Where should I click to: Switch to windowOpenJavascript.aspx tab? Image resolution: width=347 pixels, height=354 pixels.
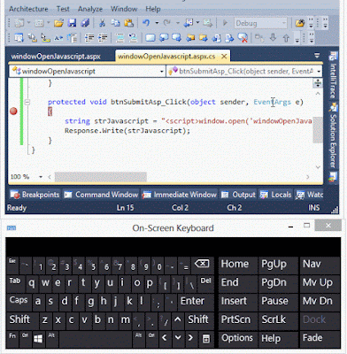point(56,56)
